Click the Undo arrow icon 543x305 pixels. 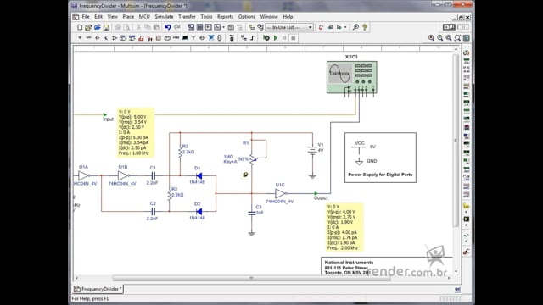point(168,27)
